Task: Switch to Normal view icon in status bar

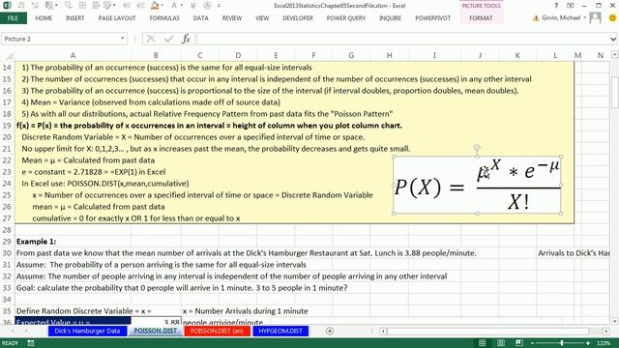Action: (x=482, y=343)
